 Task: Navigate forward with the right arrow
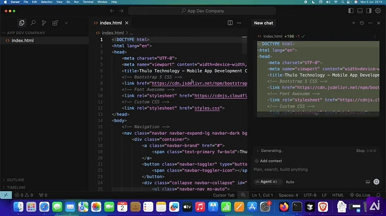[x=121, y=11]
